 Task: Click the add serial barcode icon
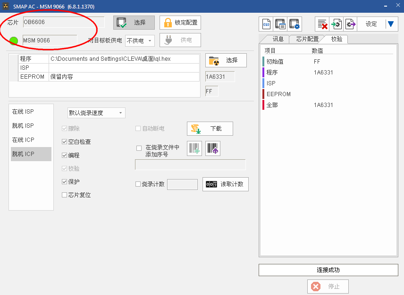(194, 148)
